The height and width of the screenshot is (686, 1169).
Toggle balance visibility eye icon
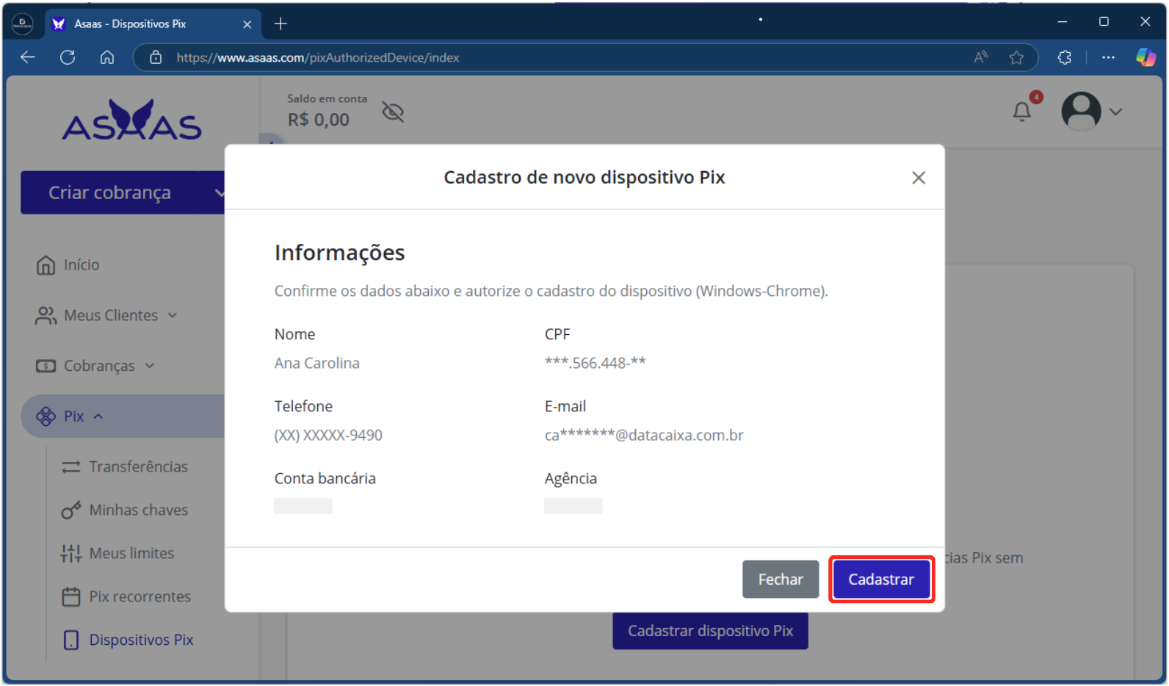pyautogui.click(x=393, y=112)
